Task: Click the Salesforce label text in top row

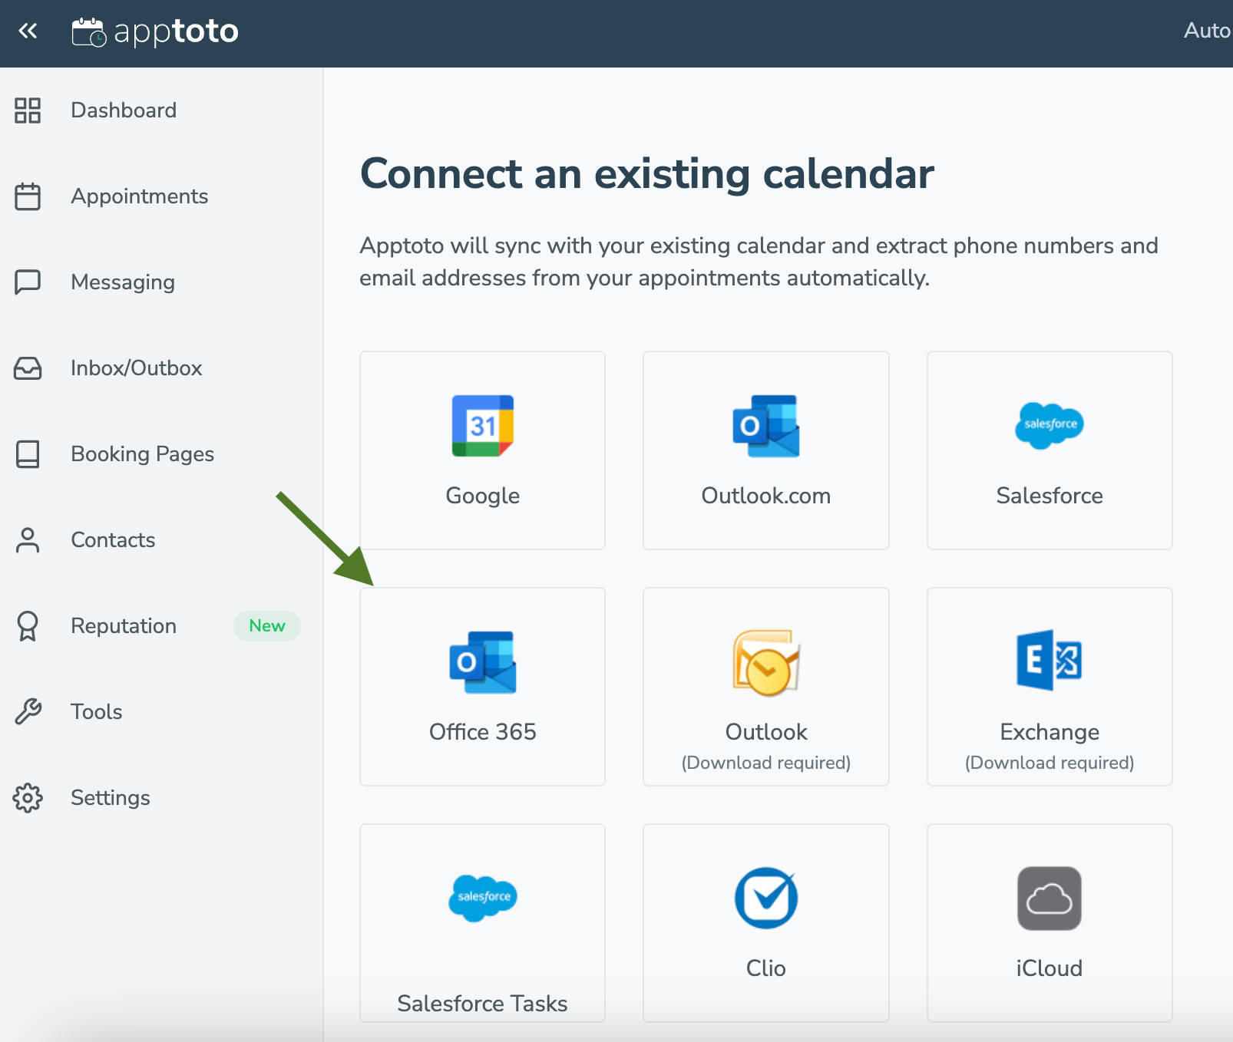Action: coord(1050,496)
